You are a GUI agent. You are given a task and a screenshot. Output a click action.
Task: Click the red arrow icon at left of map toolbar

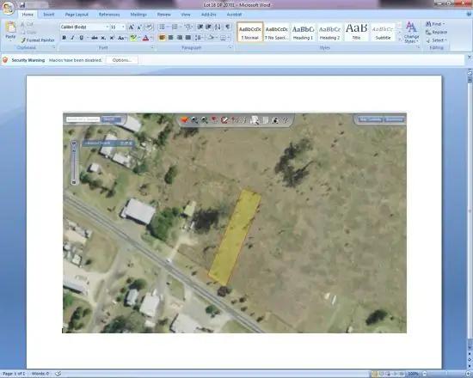click(x=184, y=120)
